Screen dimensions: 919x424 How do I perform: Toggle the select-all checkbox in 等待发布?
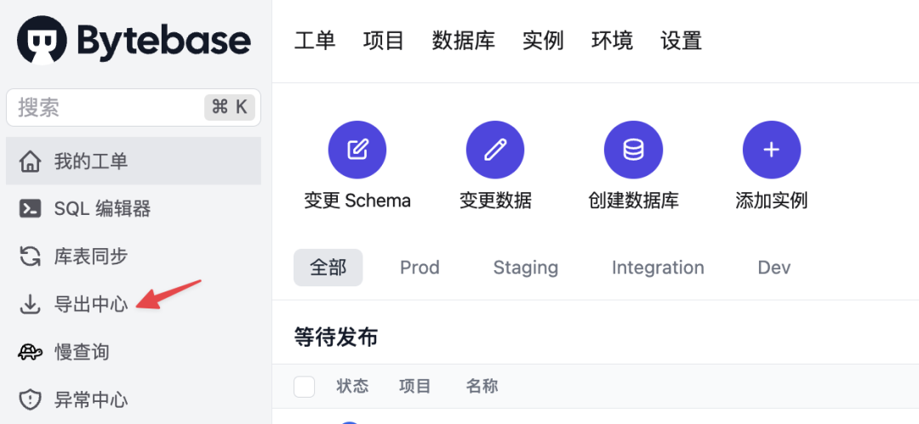click(x=304, y=387)
